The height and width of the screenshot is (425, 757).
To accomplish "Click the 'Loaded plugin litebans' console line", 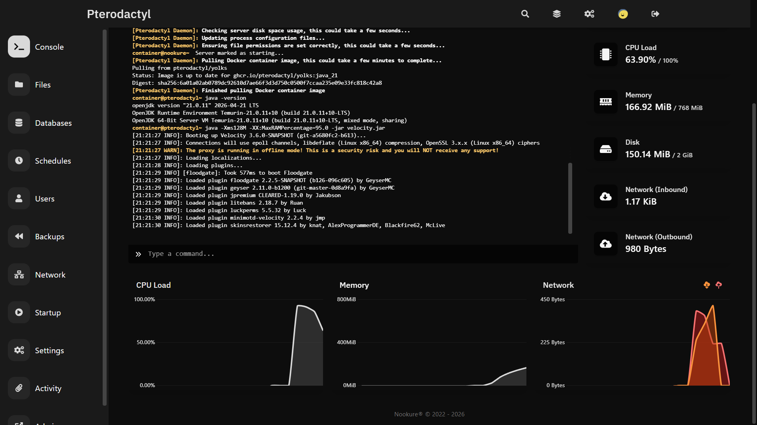I will (x=218, y=203).
